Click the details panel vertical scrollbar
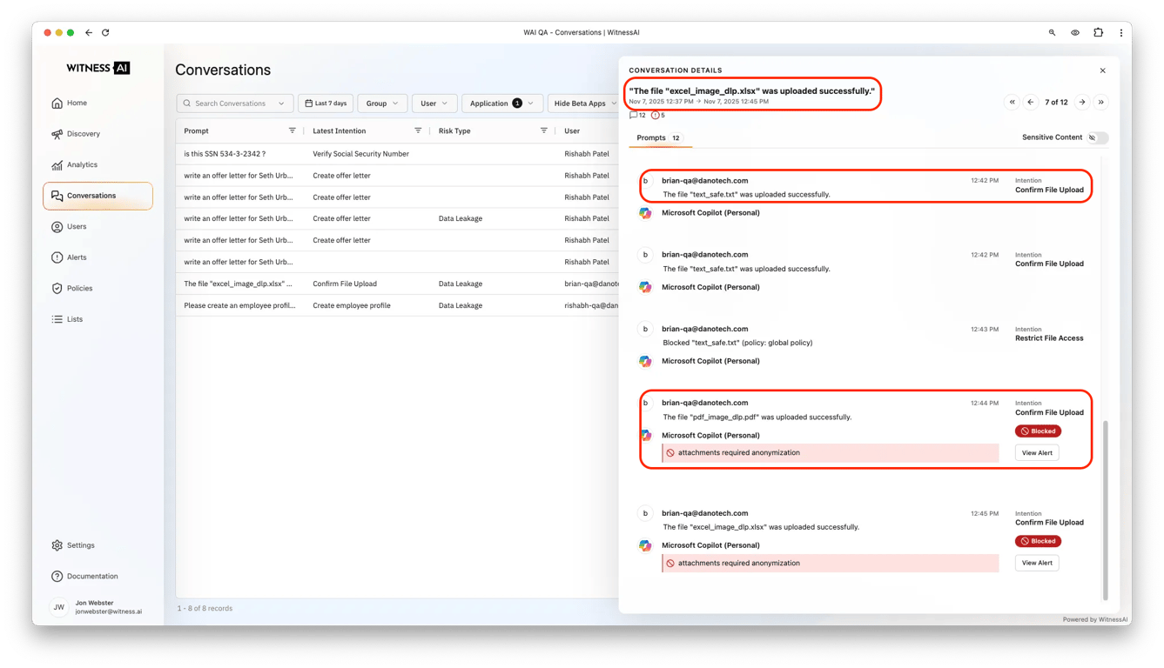Image resolution: width=1164 pixels, height=668 pixels. click(1106, 511)
